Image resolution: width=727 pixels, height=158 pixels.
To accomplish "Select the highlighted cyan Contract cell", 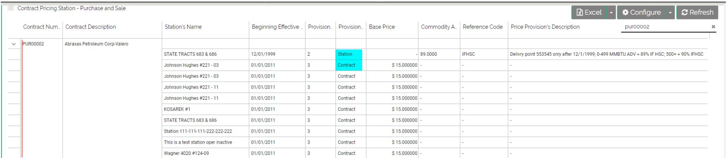I will tap(349, 65).
